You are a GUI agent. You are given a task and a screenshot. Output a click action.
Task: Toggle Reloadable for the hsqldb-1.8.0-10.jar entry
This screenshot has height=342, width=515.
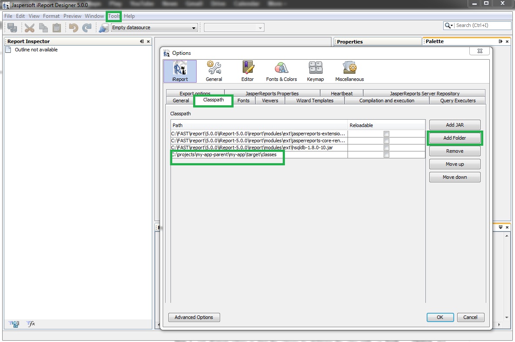(x=386, y=148)
